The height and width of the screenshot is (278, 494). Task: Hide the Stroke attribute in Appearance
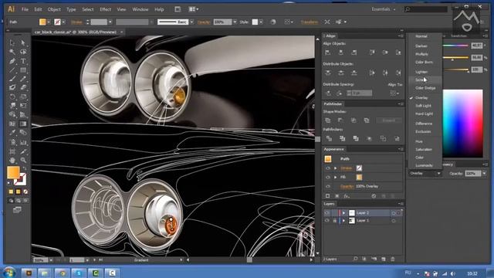pyautogui.click(x=327, y=168)
